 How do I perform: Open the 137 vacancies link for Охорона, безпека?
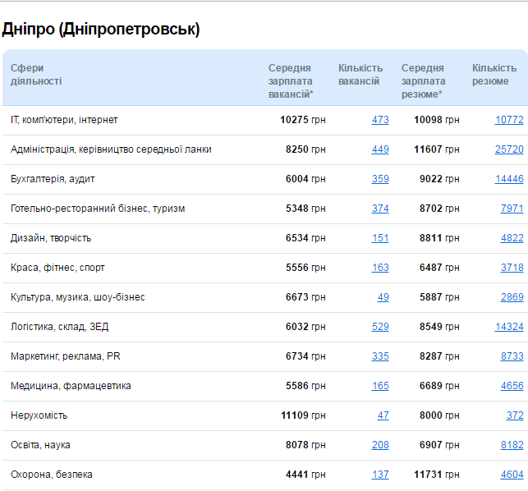point(380,475)
